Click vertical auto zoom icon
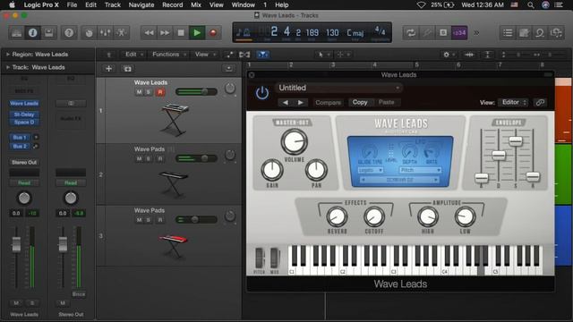573x322 pixels. coord(487,55)
